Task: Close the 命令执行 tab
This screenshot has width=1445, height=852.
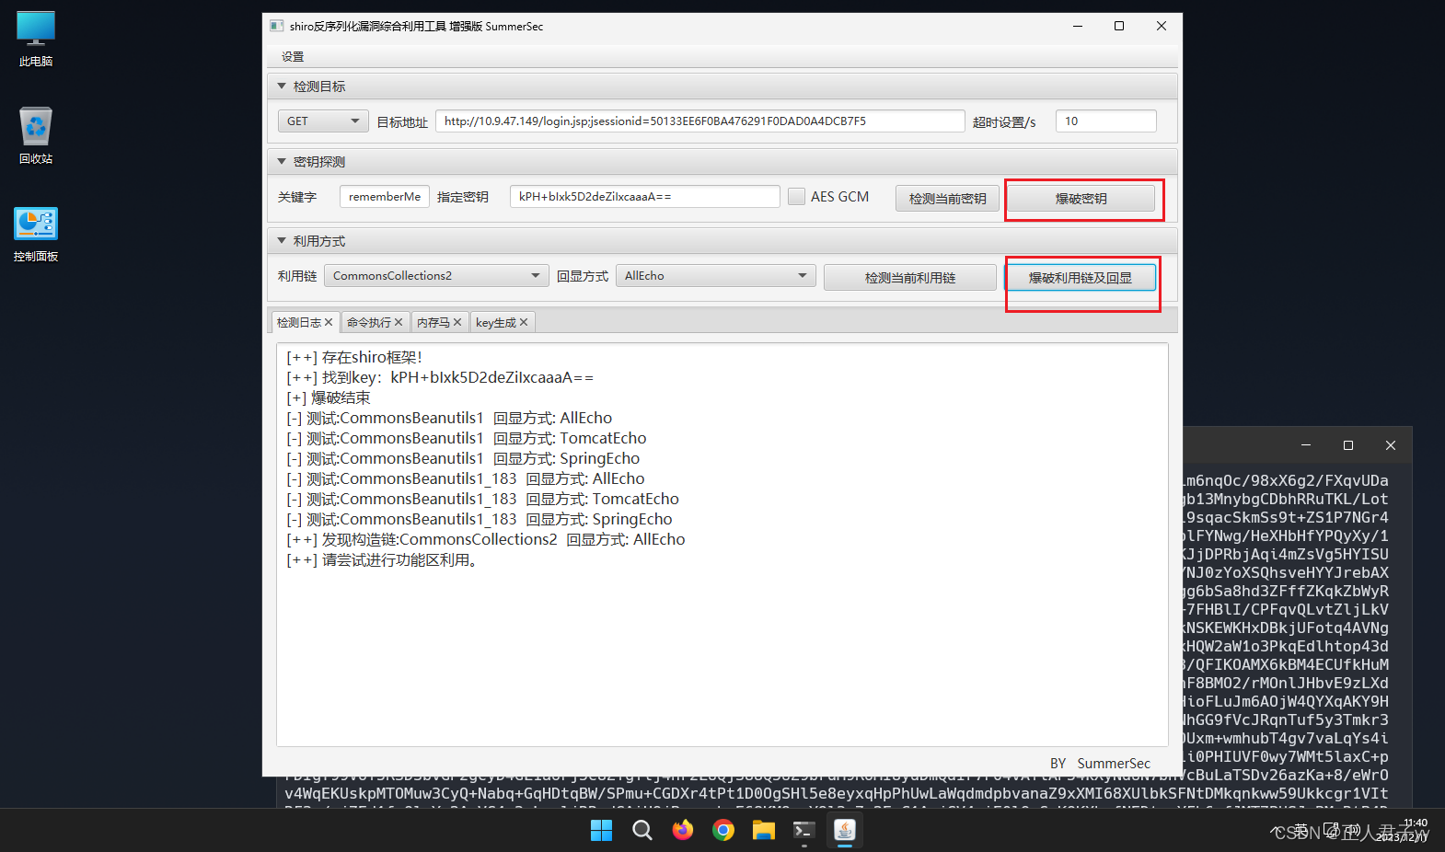Action: (x=399, y=322)
